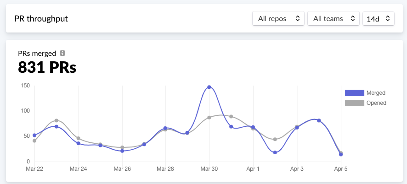Click the Mar 30 x-axis label
This screenshot has width=407, height=184.
[x=209, y=169]
